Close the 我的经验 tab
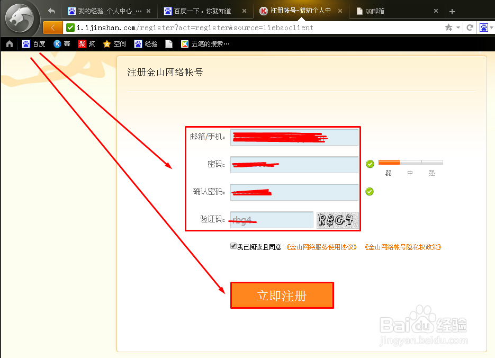 tap(148, 11)
